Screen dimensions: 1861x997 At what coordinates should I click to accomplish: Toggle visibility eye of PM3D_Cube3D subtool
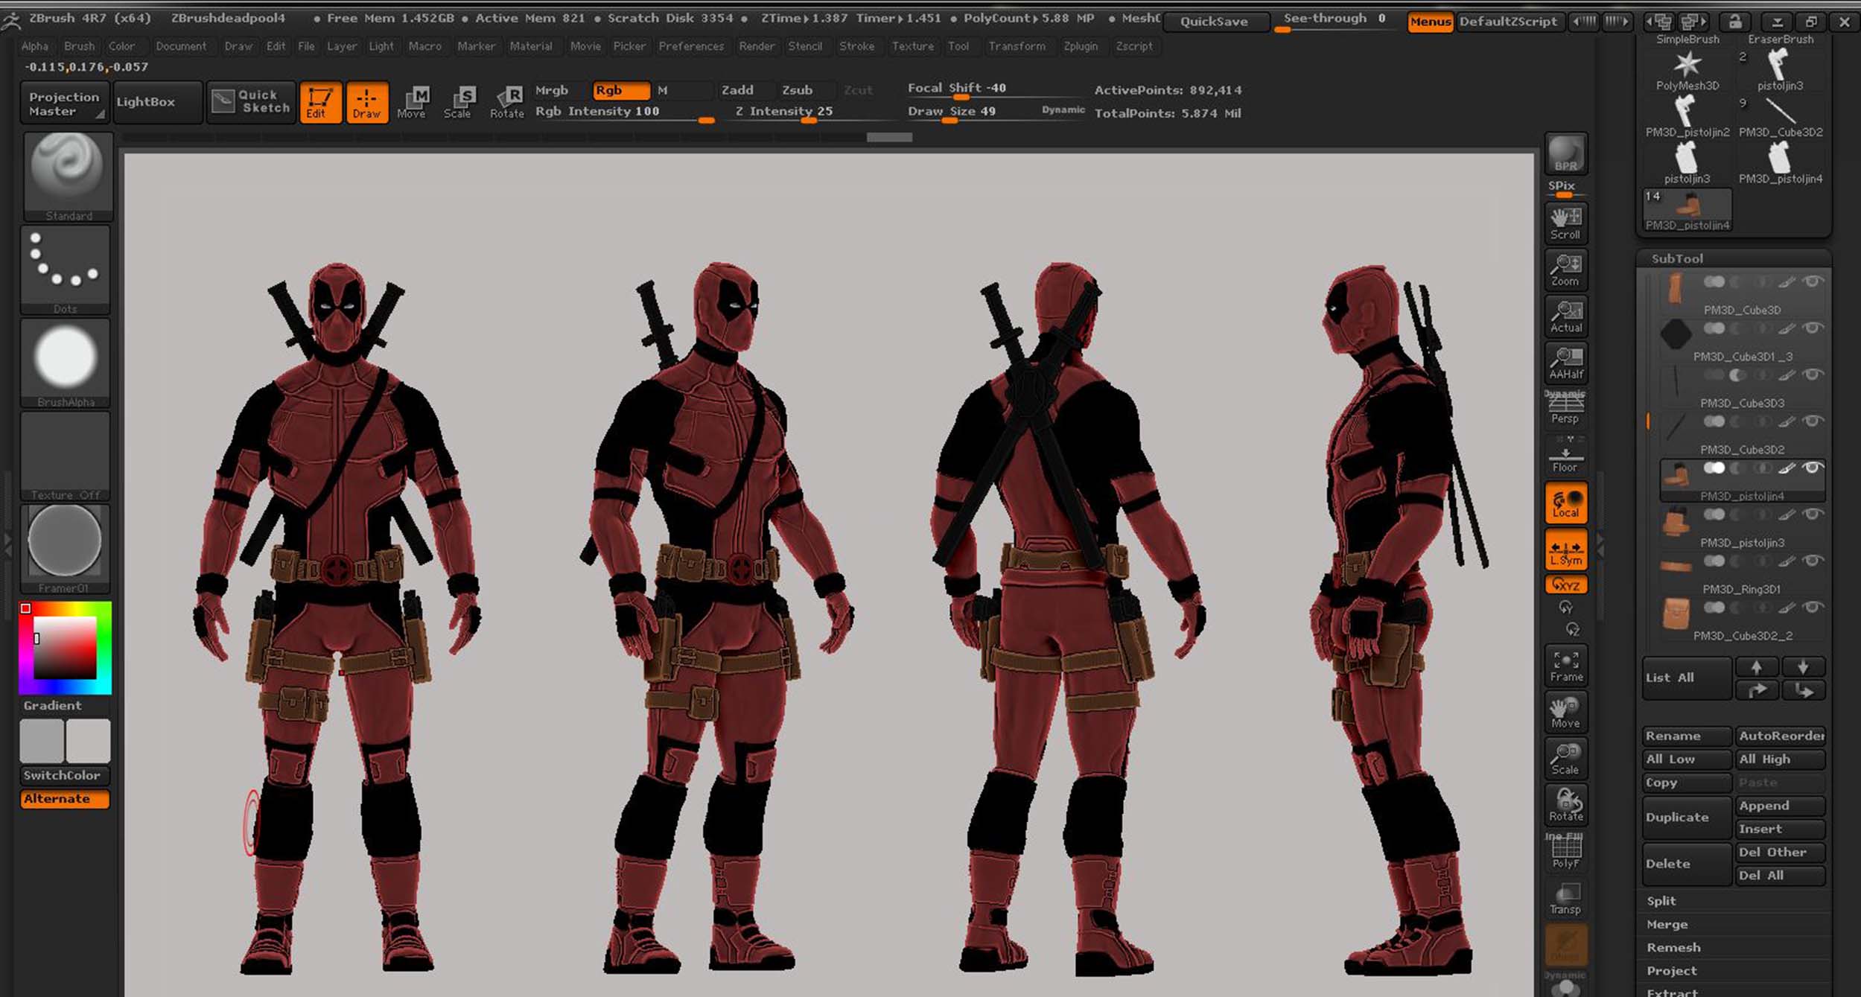pos(1813,281)
